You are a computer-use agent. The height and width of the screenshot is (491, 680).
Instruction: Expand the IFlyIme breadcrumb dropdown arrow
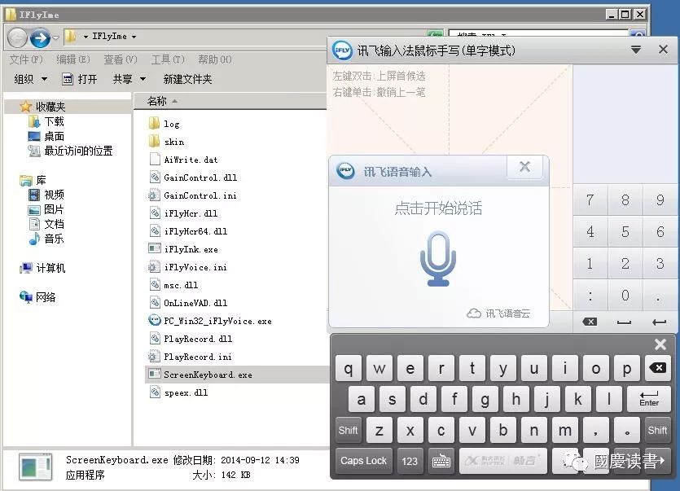tap(134, 37)
